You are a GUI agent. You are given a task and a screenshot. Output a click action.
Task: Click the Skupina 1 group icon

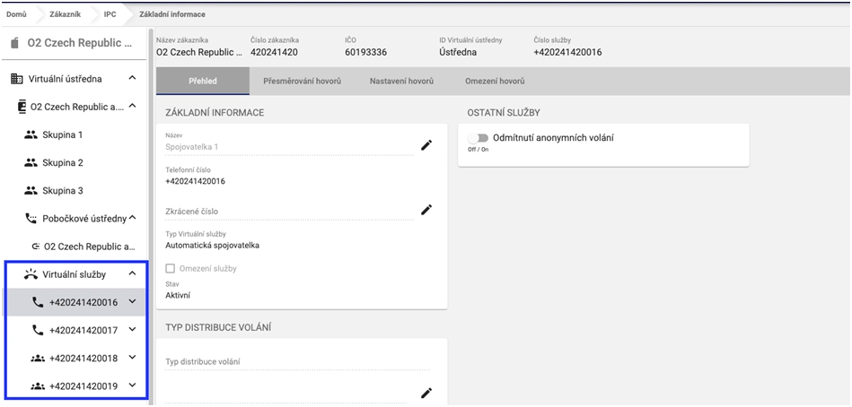coord(31,134)
